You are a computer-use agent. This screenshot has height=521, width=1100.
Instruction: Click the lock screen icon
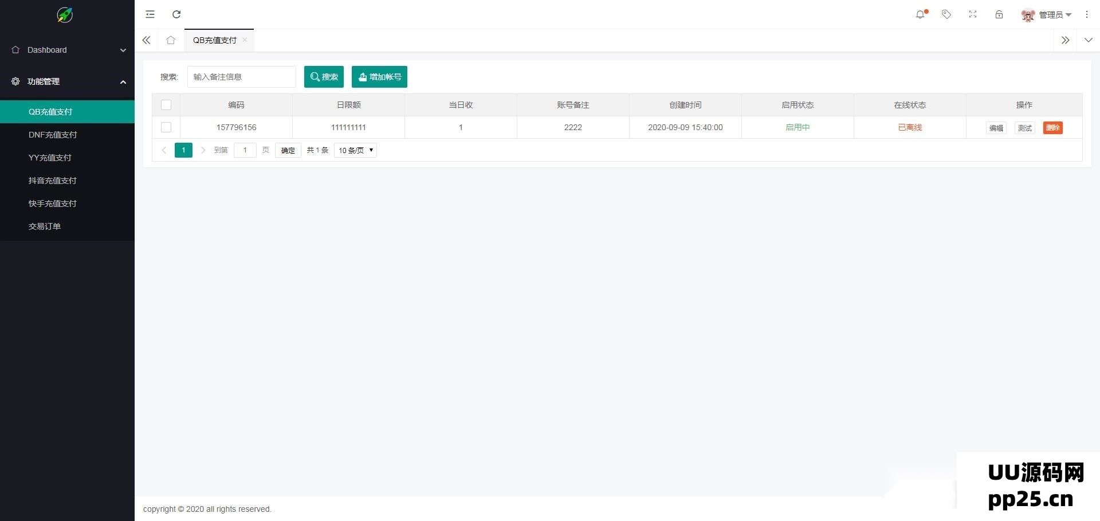(999, 14)
